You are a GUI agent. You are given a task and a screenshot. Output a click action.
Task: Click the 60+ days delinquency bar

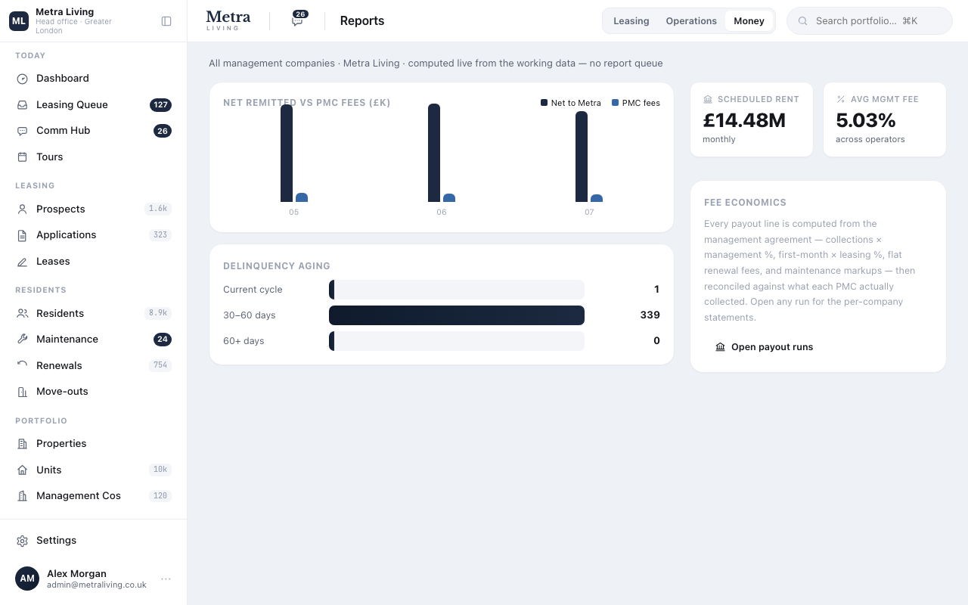coord(457,341)
